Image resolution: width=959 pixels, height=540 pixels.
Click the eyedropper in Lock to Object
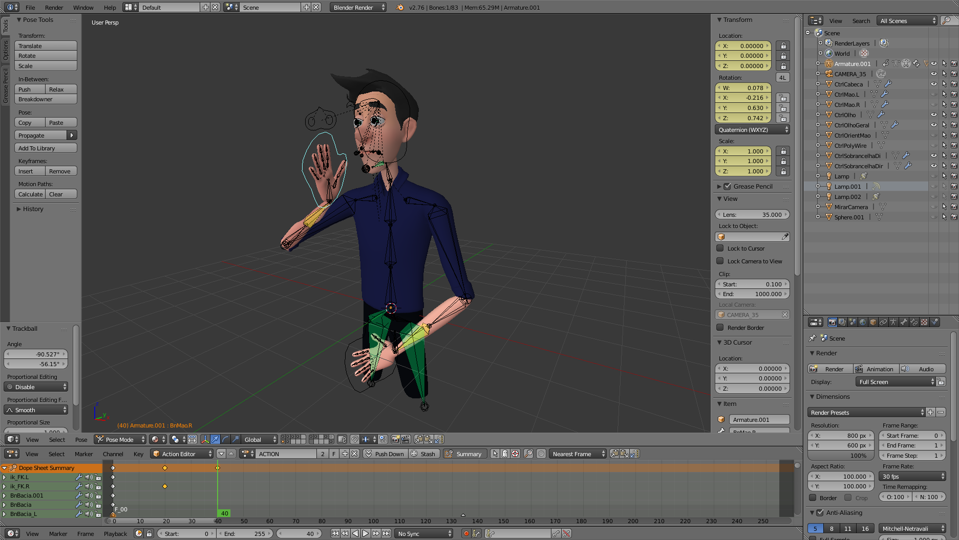785,237
